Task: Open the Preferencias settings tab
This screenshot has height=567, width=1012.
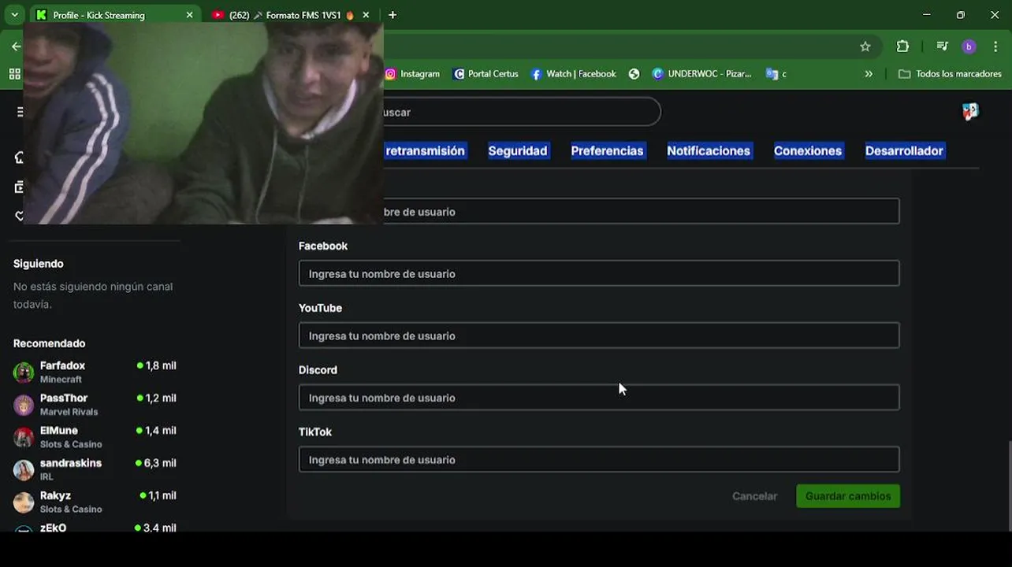Action: [x=607, y=150]
